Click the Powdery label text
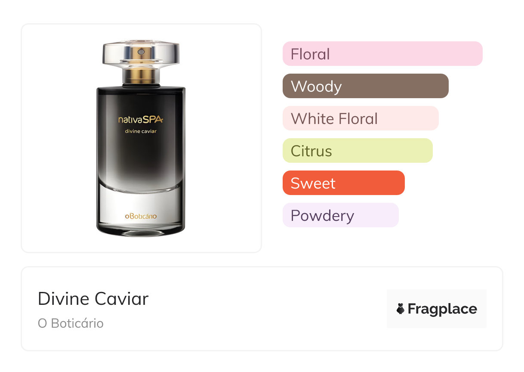The width and height of the screenshot is (524, 372). [x=322, y=216]
